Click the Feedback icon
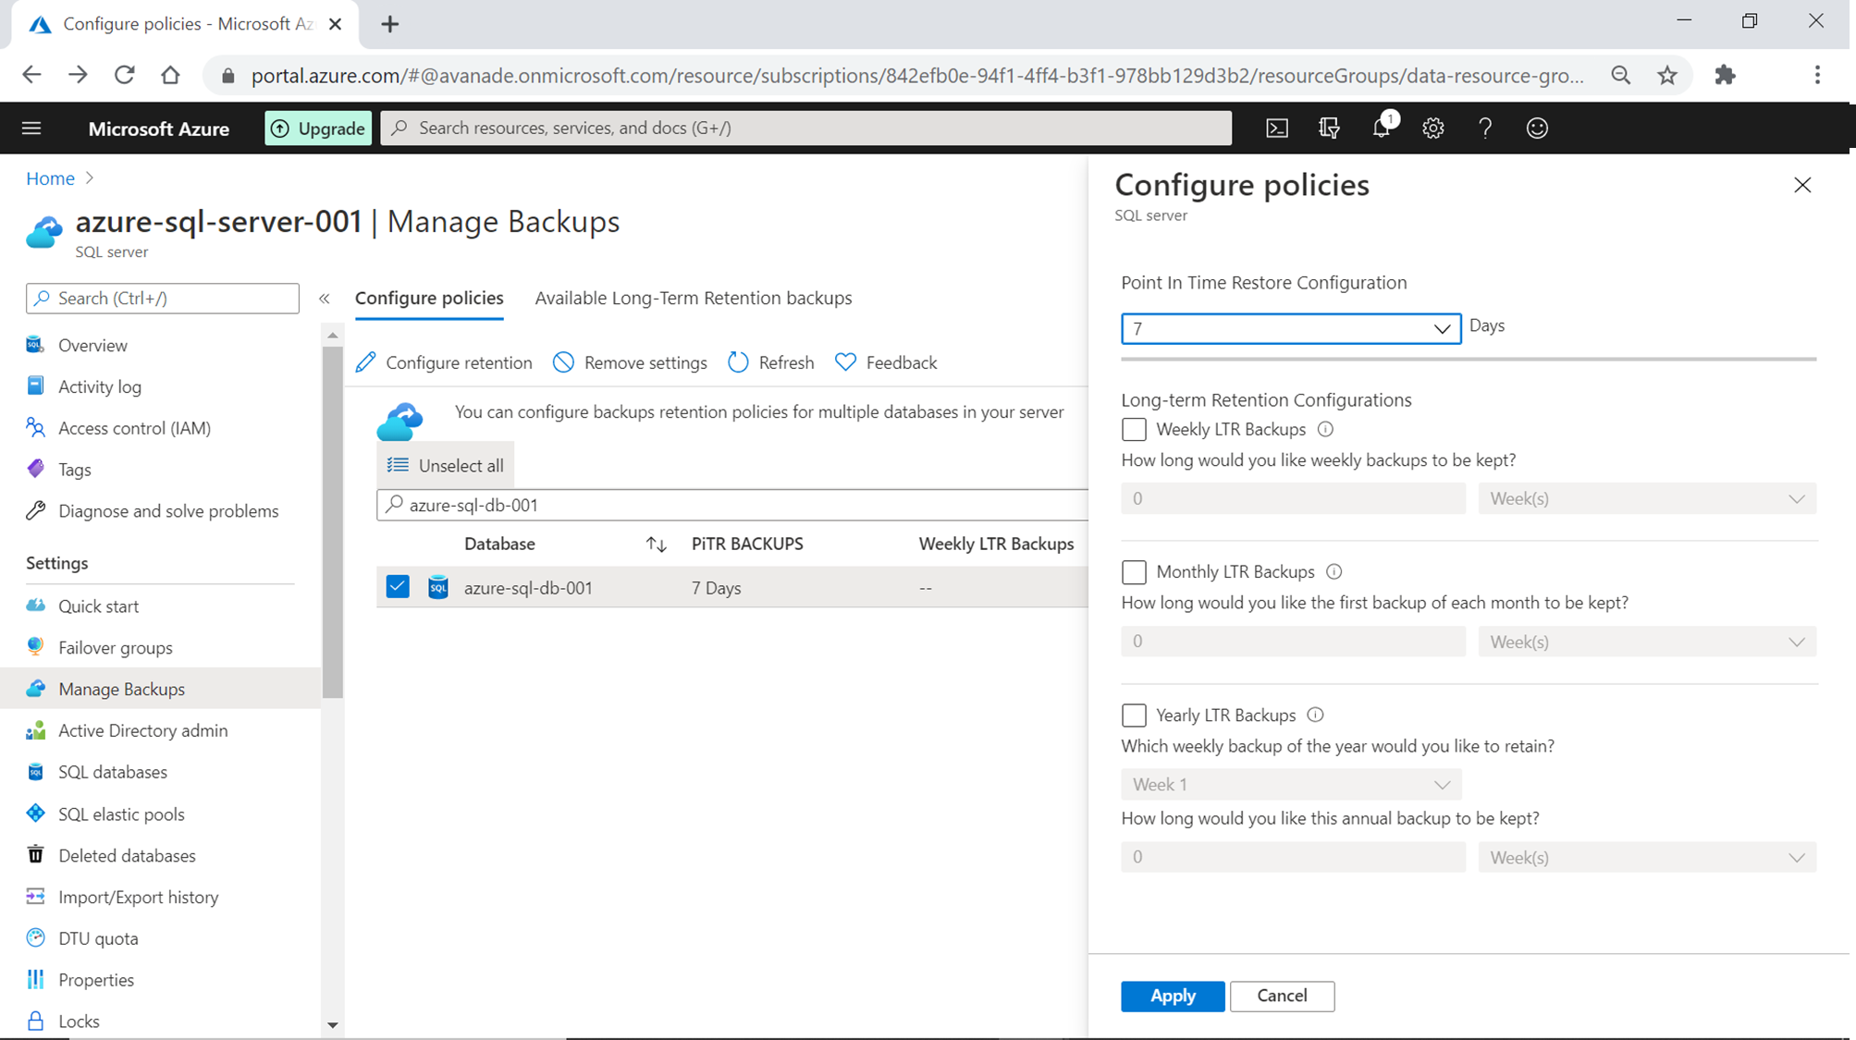 [844, 362]
